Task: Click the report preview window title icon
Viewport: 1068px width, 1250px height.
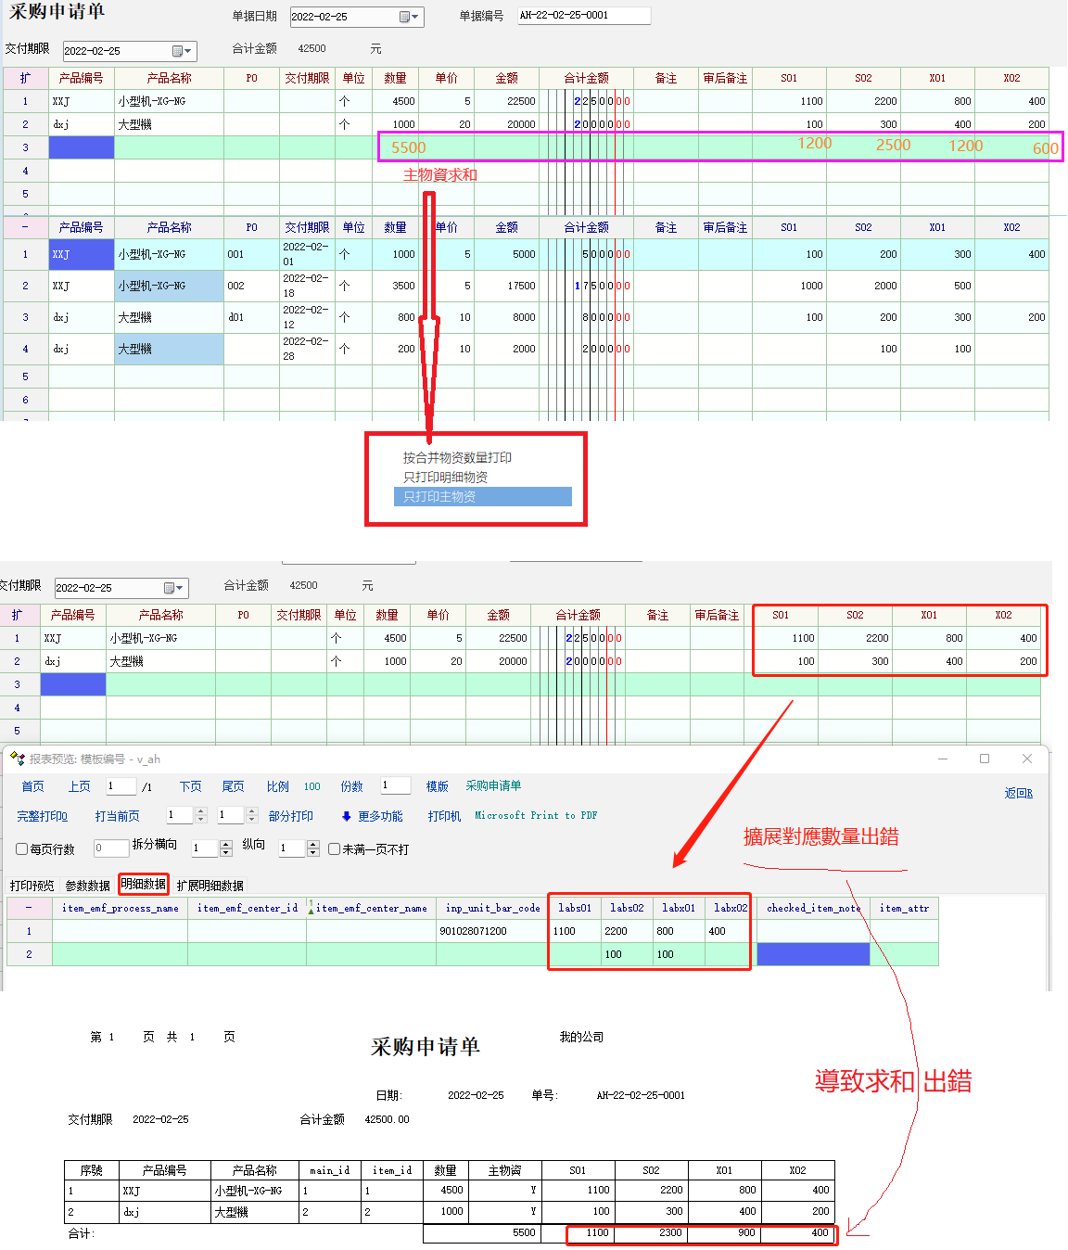Action: click(x=17, y=759)
